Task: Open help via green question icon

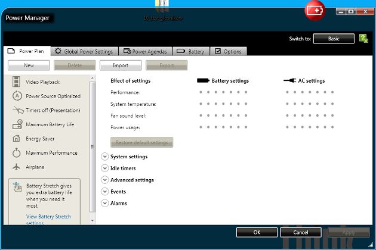Action: [363, 39]
